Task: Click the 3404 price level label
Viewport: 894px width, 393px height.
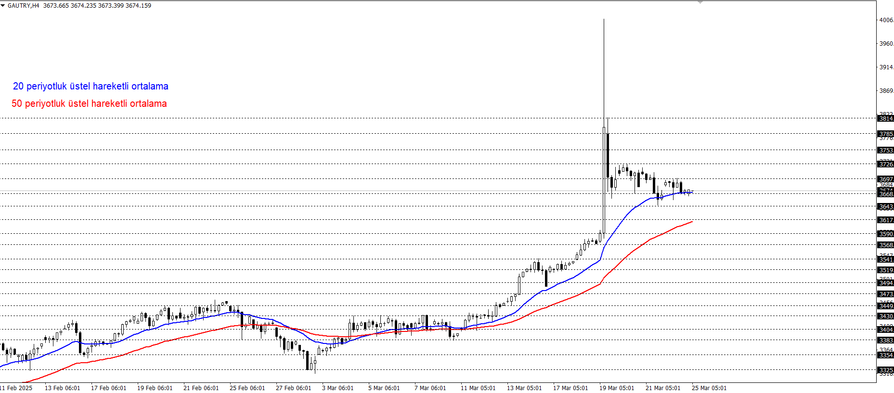Action: click(886, 330)
